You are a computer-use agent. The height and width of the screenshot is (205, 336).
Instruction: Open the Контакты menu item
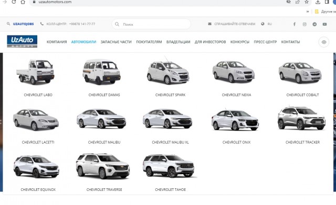coord(290,42)
